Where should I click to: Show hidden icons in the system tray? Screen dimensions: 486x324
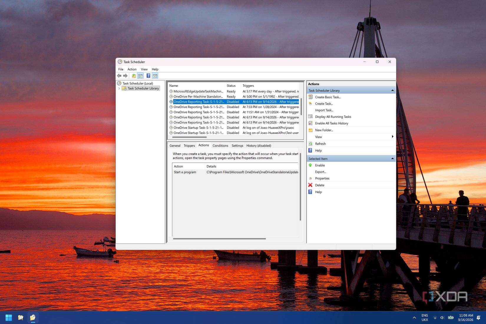coord(414,318)
